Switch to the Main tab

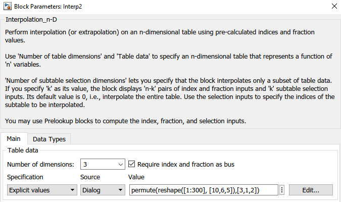point(14,139)
